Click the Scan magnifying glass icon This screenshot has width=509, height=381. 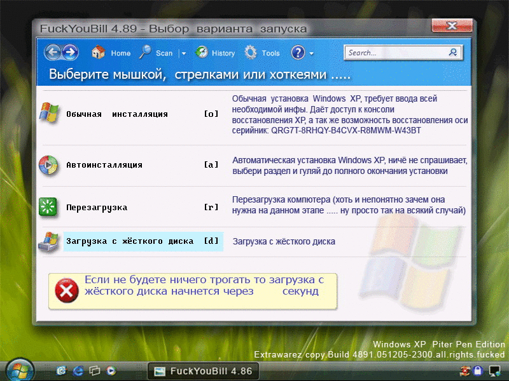tap(145, 52)
